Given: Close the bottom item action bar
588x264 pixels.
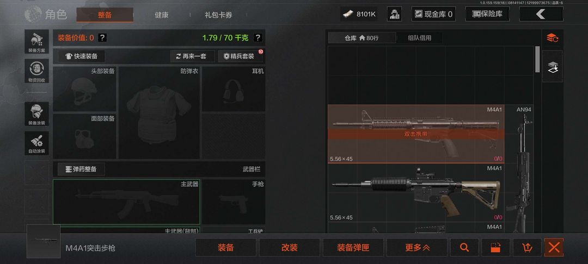Looking at the screenshot, I should coord(554,247).
